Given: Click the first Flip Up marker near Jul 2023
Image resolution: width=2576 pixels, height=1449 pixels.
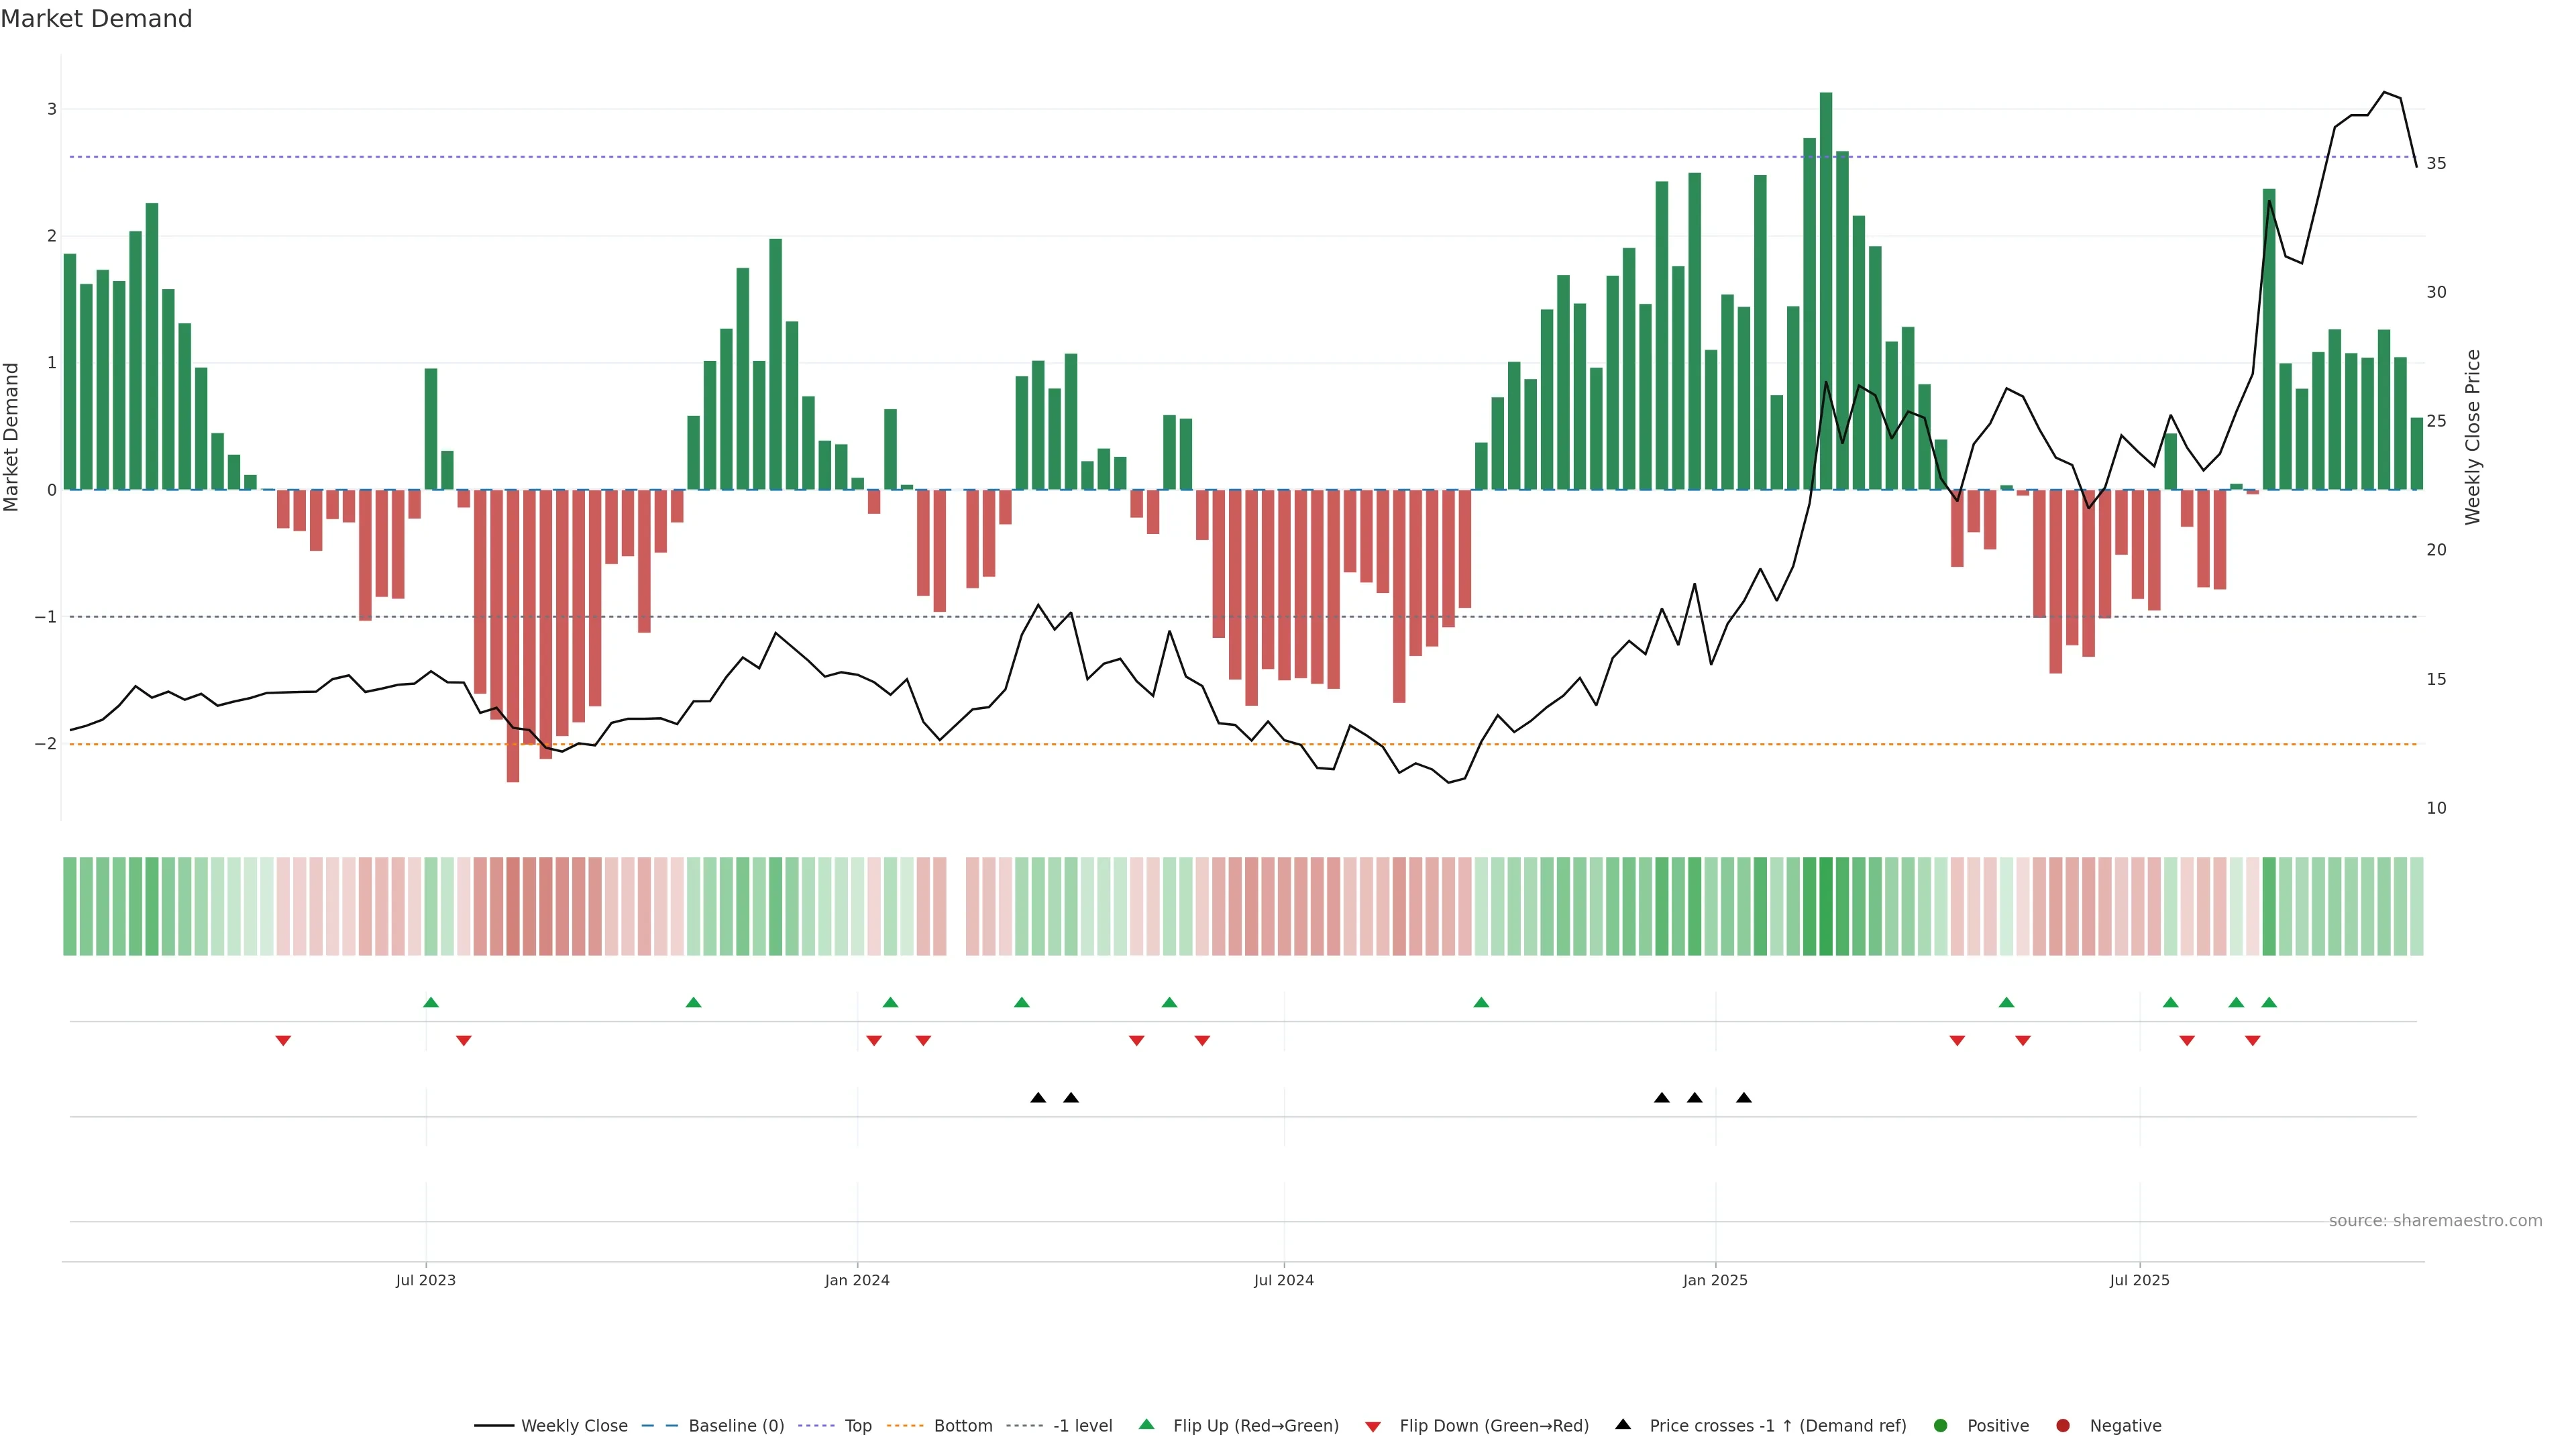Looking at the screenshot, I should tap(431, 1002).
